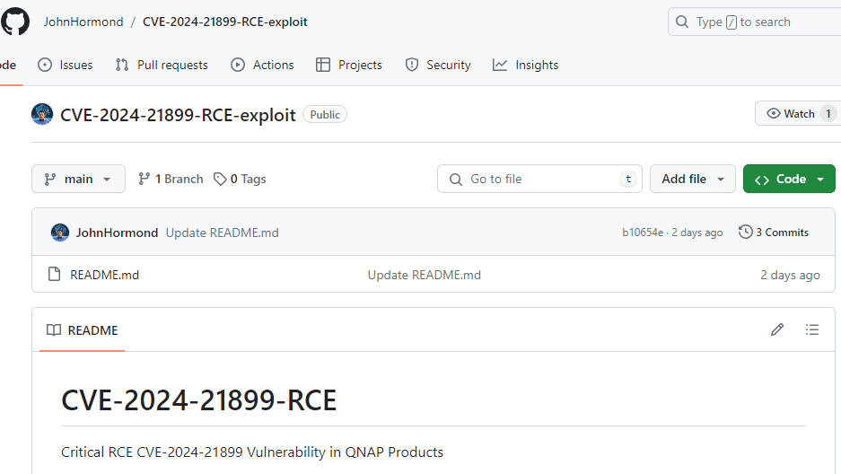Open the README.md file
The width and height of the screenshot is (841, 474).
point(105,275)
